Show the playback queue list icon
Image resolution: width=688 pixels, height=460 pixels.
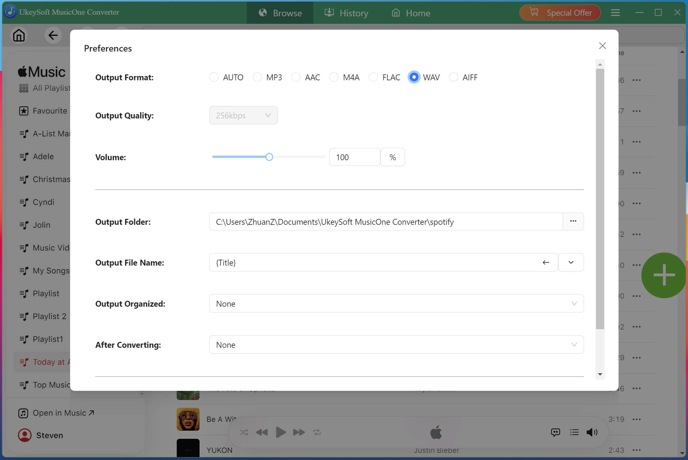[x=574, y=432]
